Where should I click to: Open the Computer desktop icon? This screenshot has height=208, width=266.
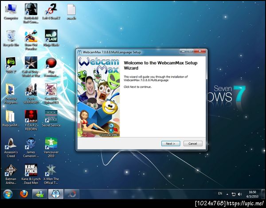(x=11, y=12)
